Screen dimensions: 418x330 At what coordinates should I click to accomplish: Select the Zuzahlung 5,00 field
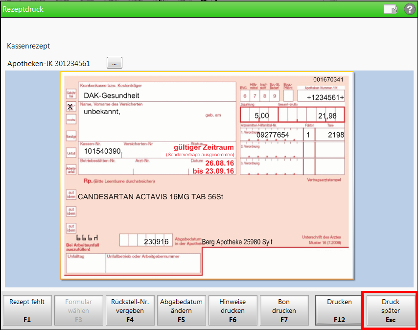(x=258, y=116)
